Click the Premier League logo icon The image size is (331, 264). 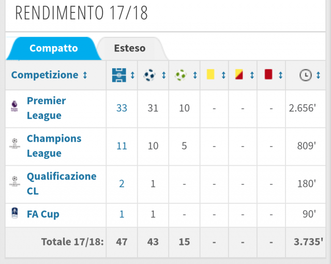(x=14, y=108)
